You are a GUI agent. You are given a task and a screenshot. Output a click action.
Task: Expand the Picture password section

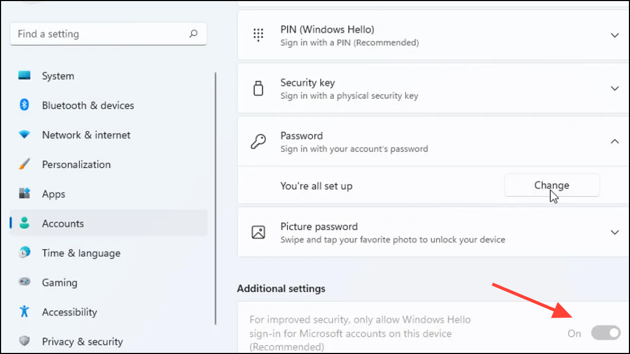(614, 232)
